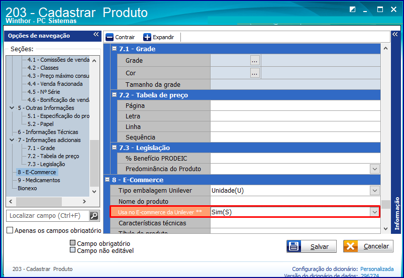The height and width of the screenshot is (278, 404).
Task: Select 9 - Medicamentos tree item
Action: (39, 180)
